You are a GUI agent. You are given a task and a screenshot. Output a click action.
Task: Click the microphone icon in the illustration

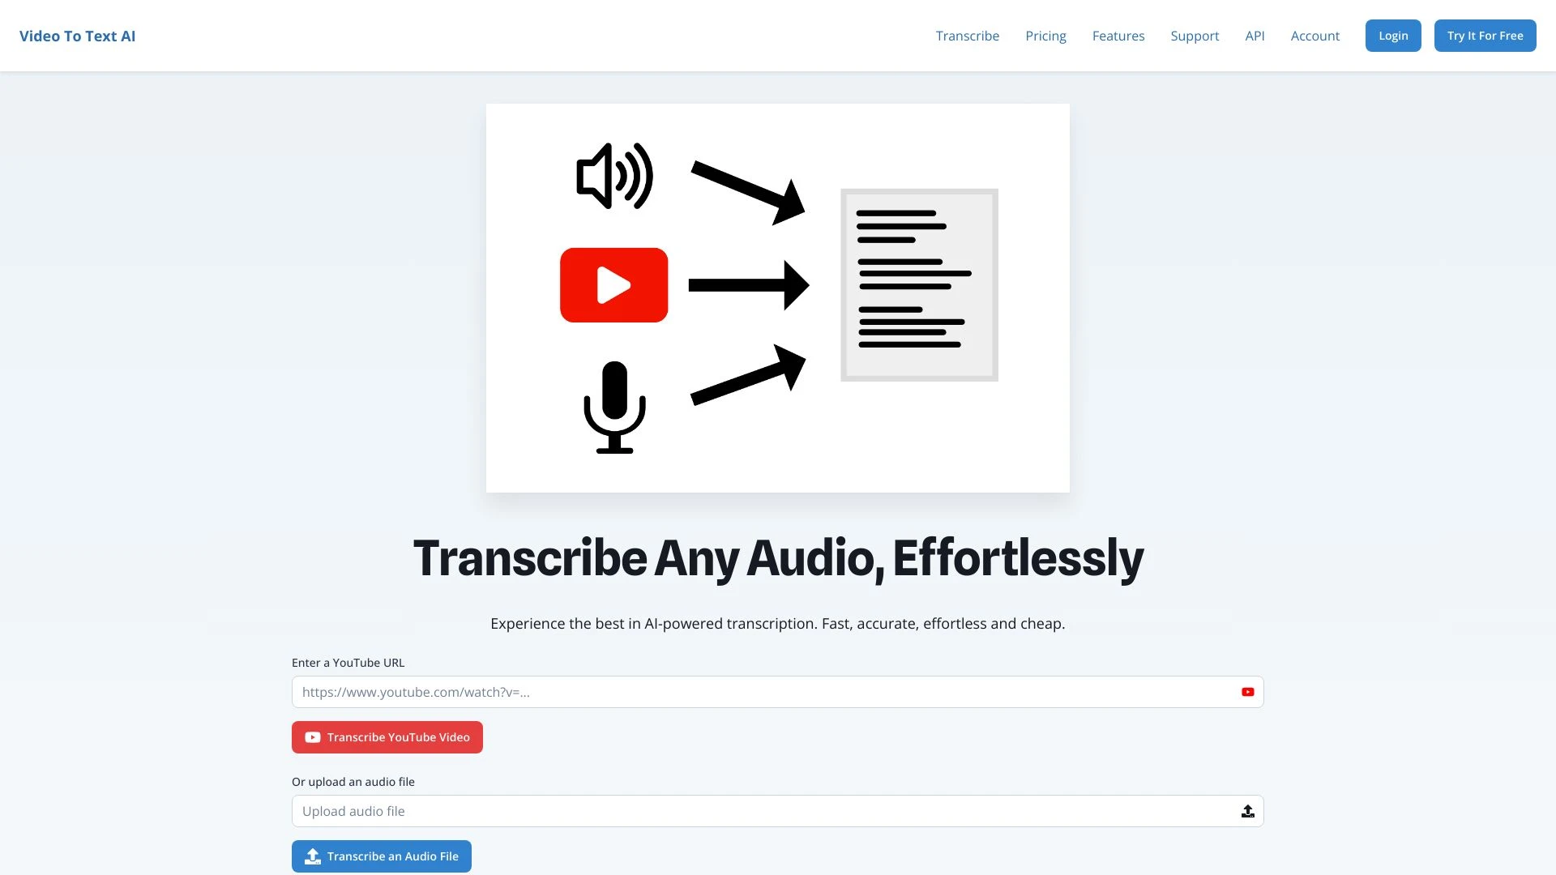coord(613,406)
